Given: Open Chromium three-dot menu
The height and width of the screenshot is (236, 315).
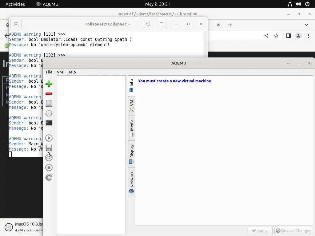Looking at the screenshot, I should click(x=308, y=36).
